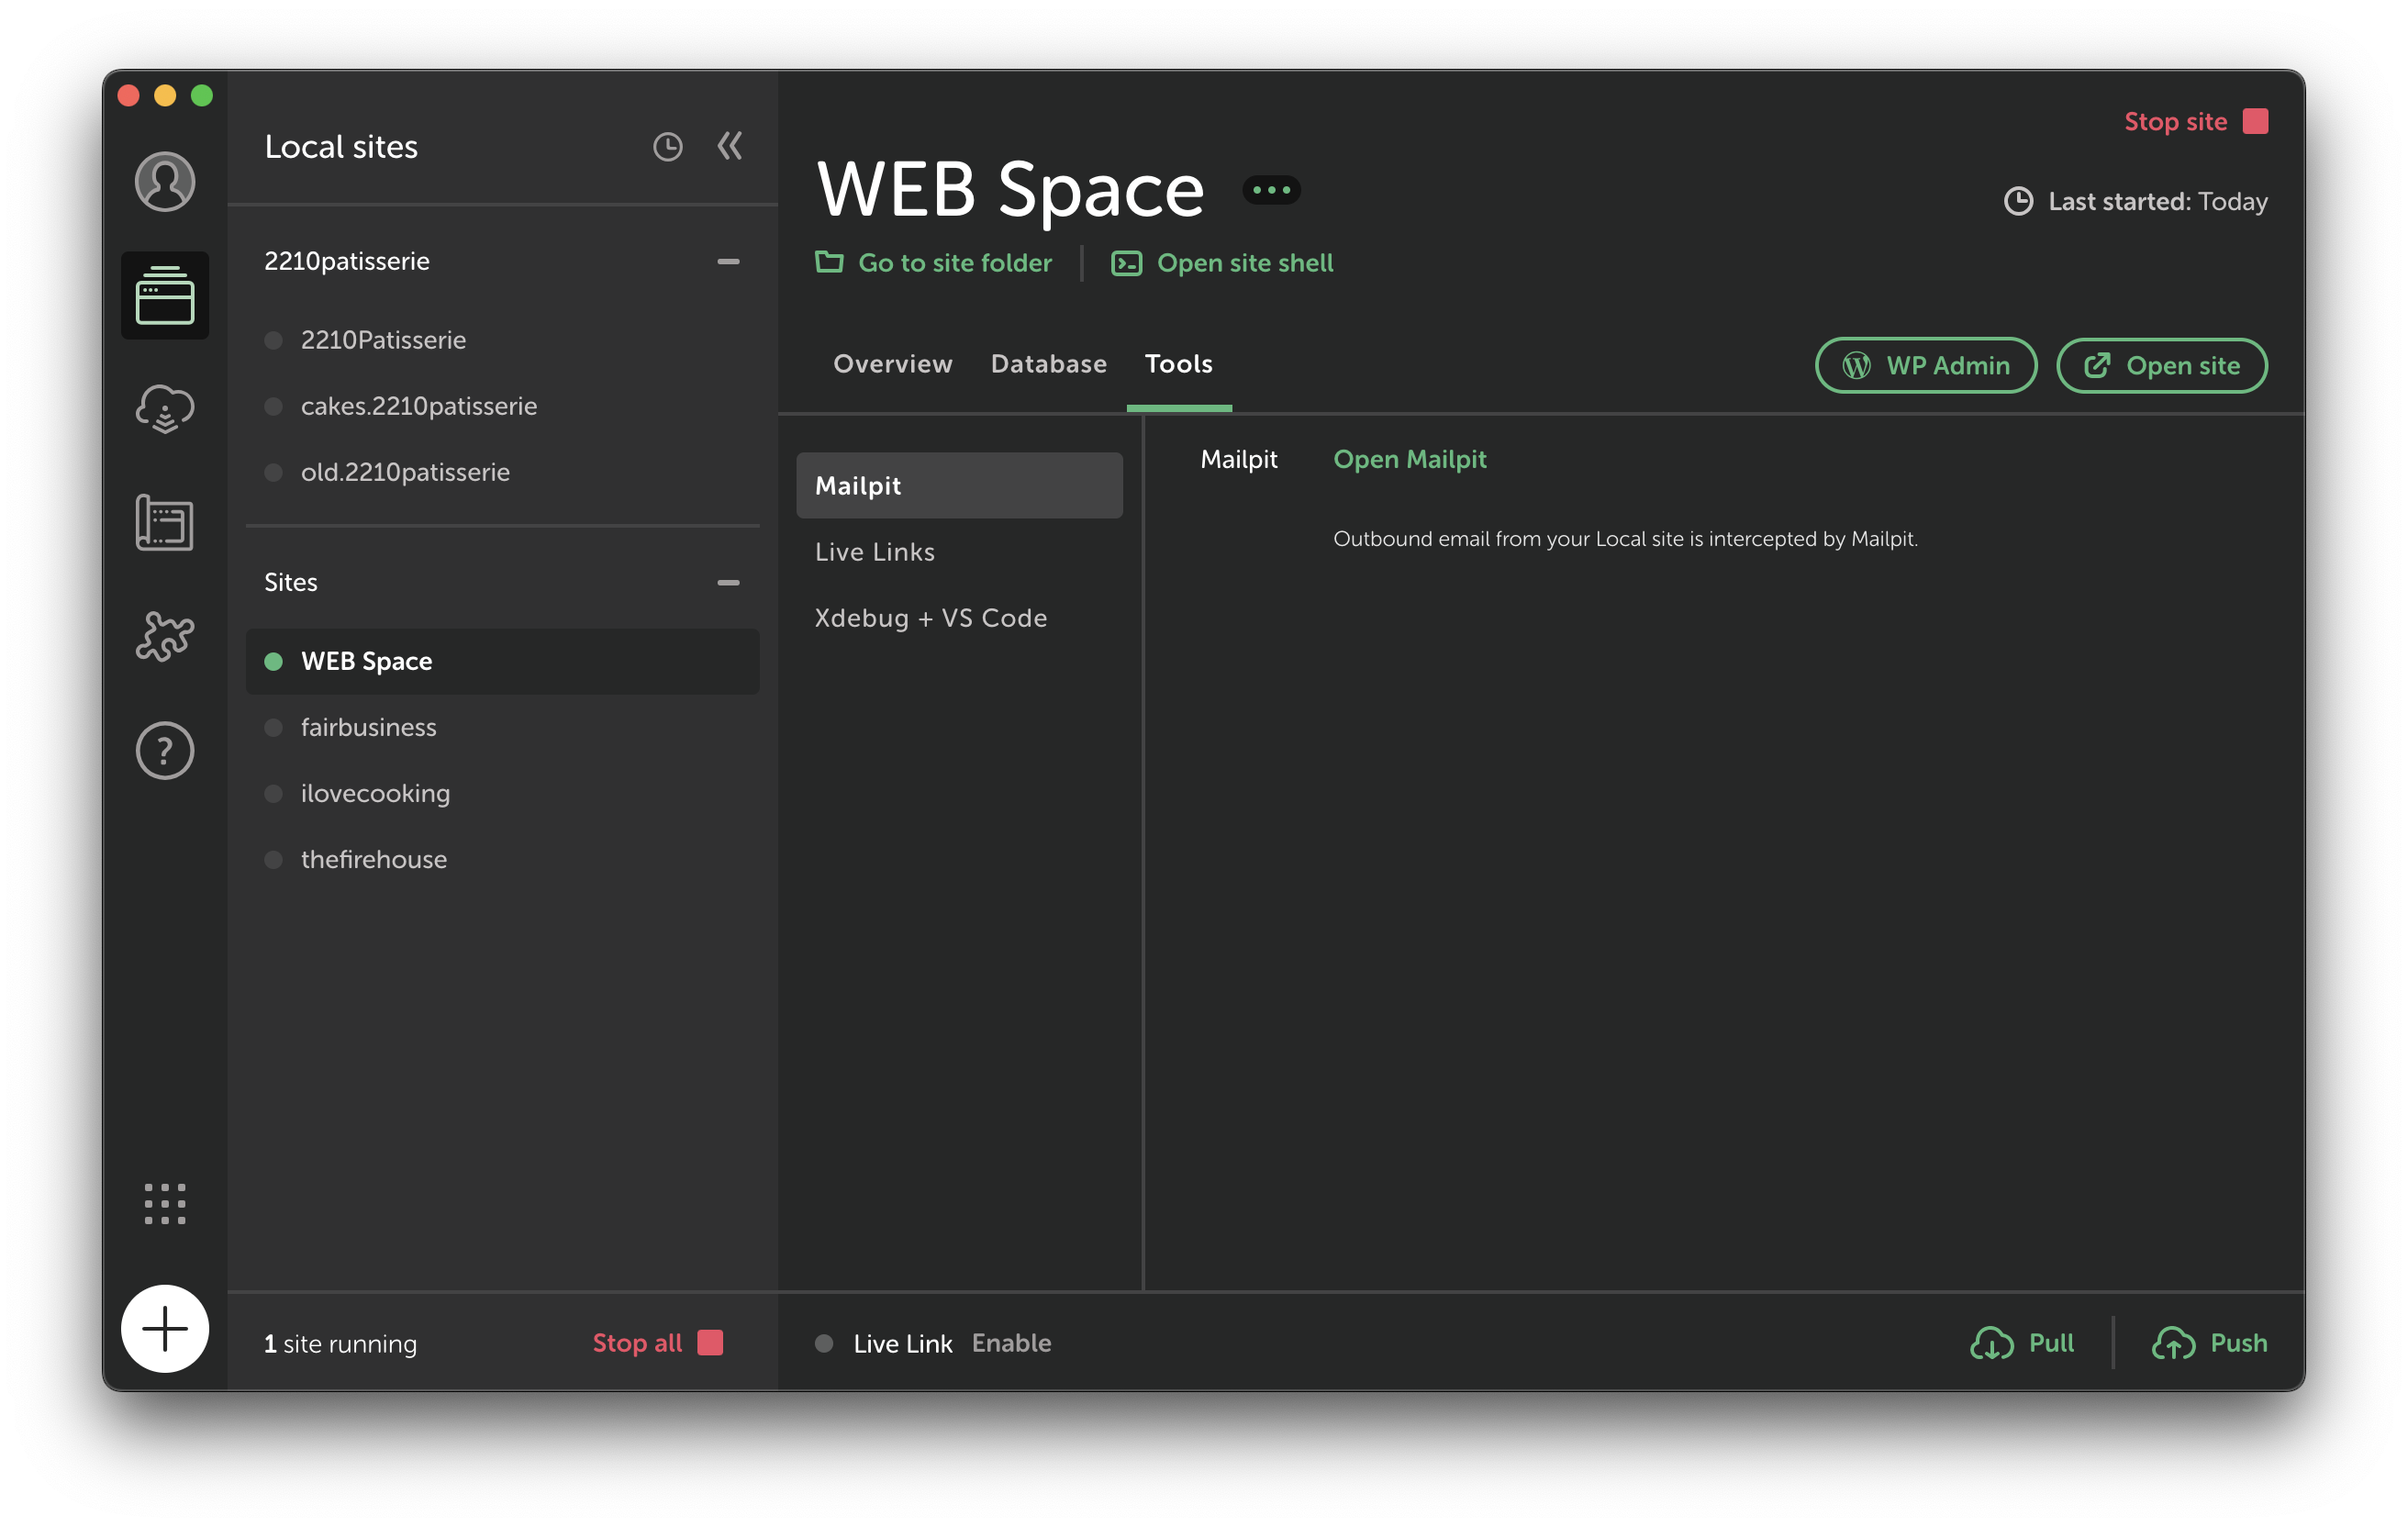
Task: Click Stop site red button
Action: (2195, 121)
